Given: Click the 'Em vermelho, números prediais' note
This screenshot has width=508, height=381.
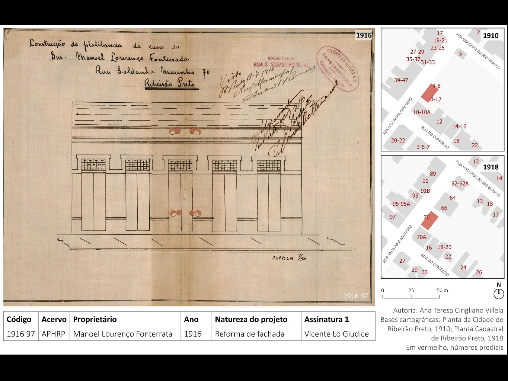Looking at the screenshot, I should 454,348.
